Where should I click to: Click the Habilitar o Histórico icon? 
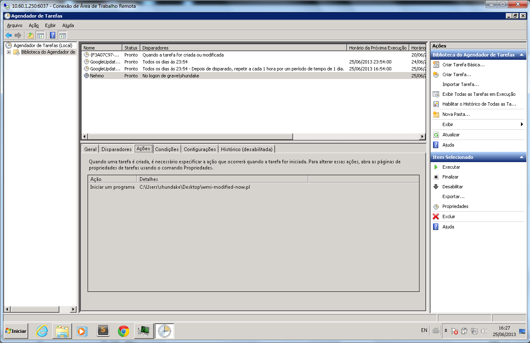tap(436, 104)
